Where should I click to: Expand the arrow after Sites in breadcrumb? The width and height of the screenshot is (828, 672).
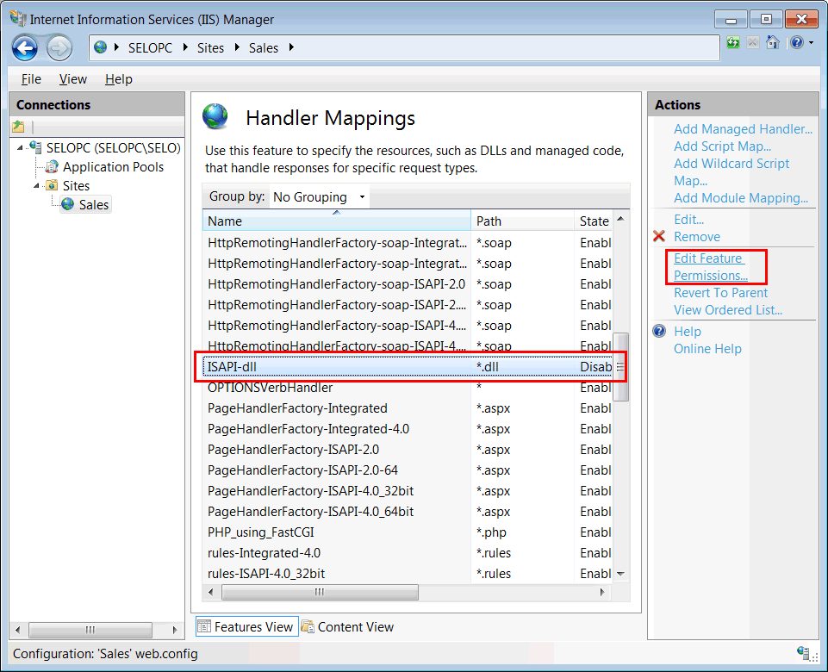pyautogui.click(x=237, y=47)
